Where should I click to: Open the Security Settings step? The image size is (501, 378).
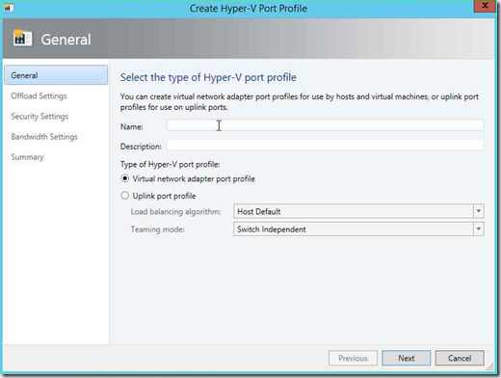tap(40, 117)
